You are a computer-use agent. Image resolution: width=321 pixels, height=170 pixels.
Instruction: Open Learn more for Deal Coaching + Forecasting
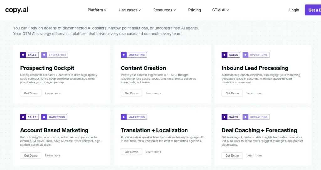(254, 155)
